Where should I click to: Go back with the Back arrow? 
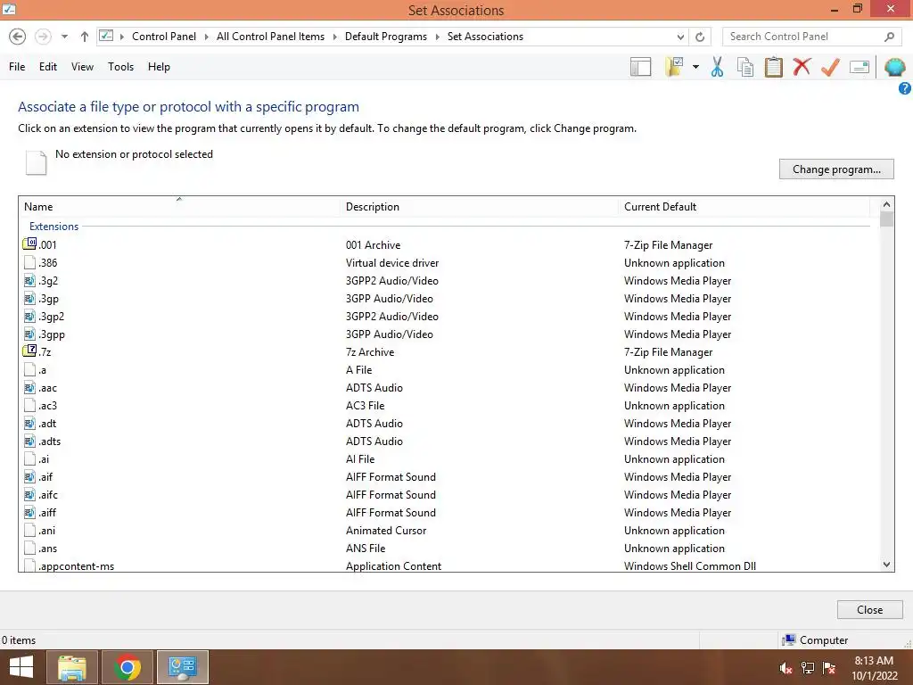click(18, 37)
